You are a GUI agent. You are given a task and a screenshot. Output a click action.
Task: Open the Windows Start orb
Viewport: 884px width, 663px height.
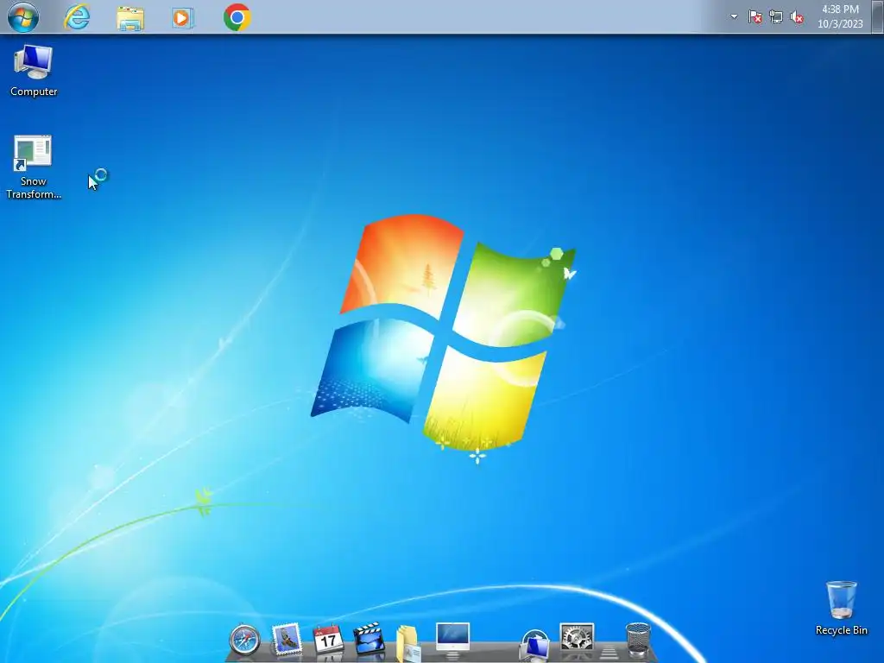pos(23,17)
